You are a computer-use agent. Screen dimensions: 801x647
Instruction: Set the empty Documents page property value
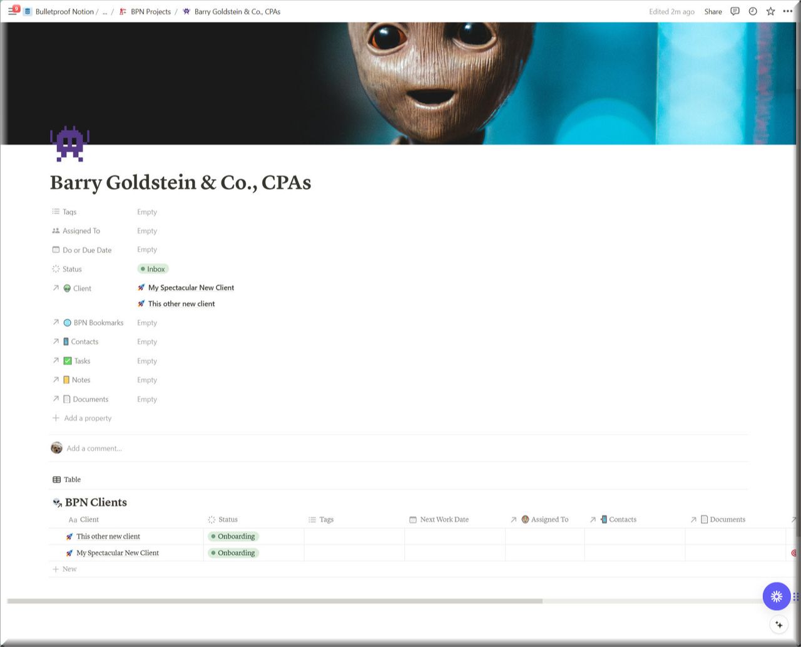tap(147, 399)
